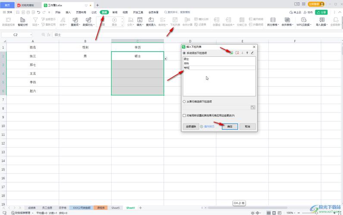Click the 折叠明细 ribbon item
The width and height of the screenshot is (343, 215).
(x=256, y=25)
